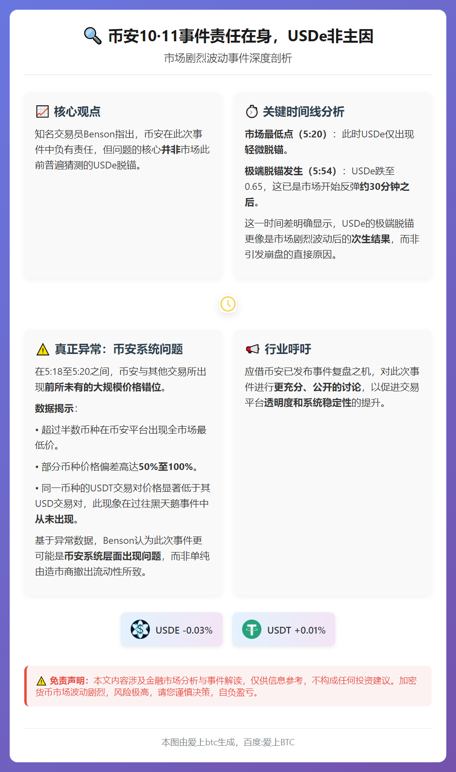Click the bold text 前所未有的大规模价格错位
This screenshot has width=456, height=772.
(x=103, y=387)
